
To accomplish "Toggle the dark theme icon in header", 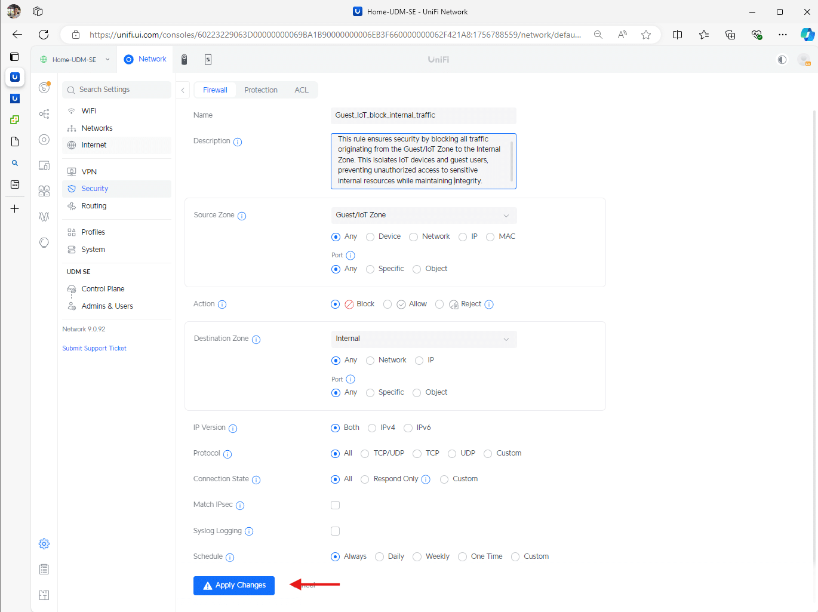I will [782, 60].
